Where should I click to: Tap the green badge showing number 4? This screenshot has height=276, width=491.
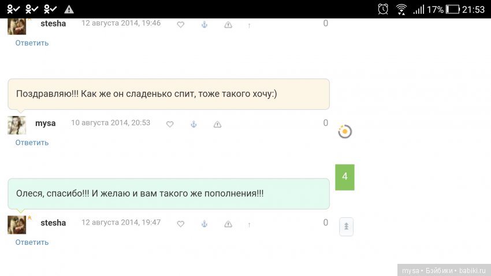point(345,177)
